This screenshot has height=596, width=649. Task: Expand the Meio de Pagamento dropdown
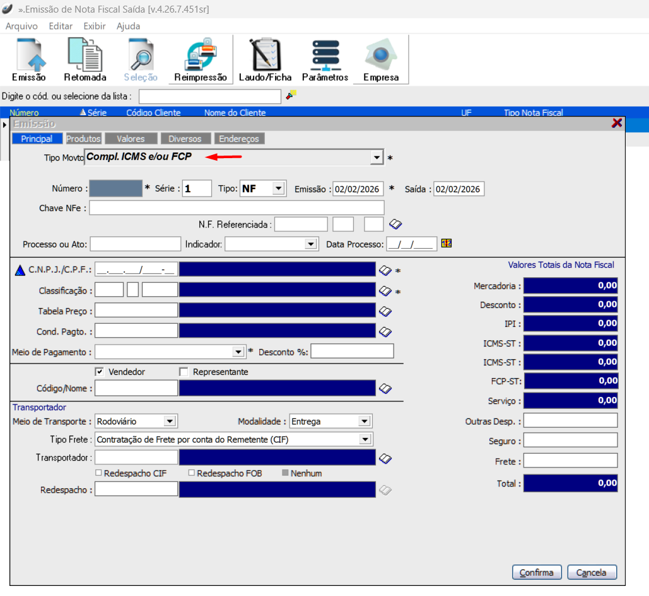pyautogui.click(x=238, y=352)
